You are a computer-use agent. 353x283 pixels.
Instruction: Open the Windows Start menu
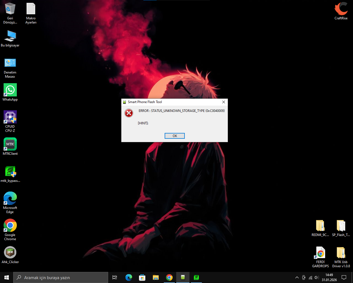[7, 277]
